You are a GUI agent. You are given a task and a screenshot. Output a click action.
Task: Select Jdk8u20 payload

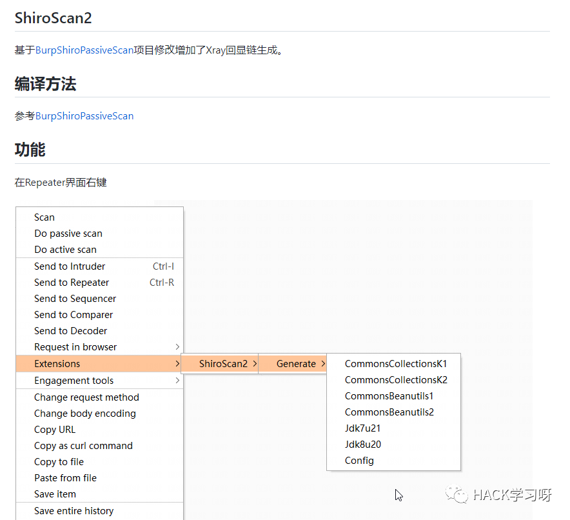point(394,445)
